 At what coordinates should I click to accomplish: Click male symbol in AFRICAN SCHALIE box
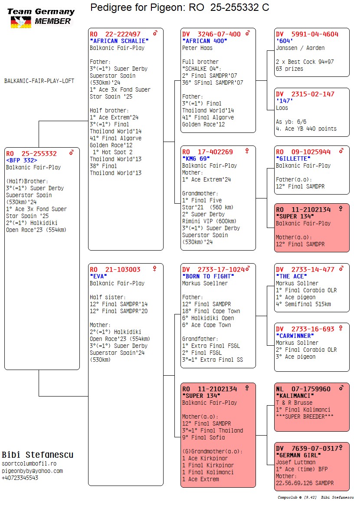click(155, 33)
